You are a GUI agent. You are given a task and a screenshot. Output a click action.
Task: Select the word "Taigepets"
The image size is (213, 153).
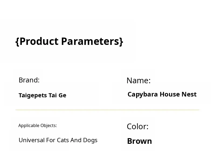click(x=33, y=95)
